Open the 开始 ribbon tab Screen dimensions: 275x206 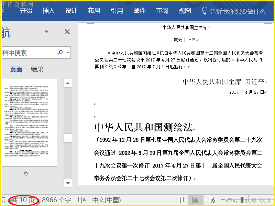(26, 11)
